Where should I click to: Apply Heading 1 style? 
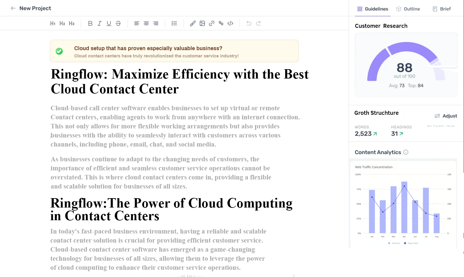pos(53,23)
